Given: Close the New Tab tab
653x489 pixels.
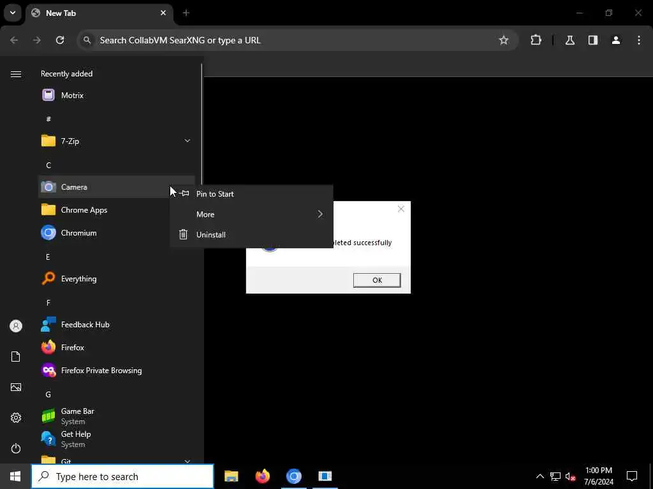Looking at the screenshot, I should click(x=163, y=13).
